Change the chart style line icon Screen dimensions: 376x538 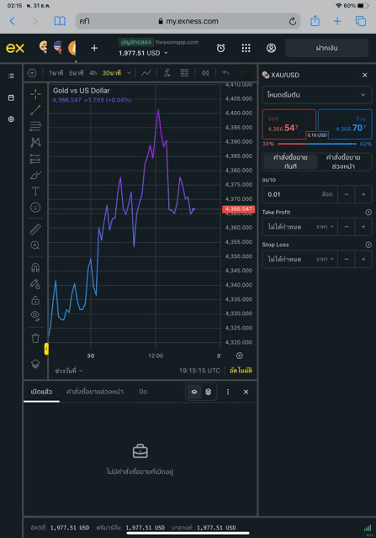[146, 73]
